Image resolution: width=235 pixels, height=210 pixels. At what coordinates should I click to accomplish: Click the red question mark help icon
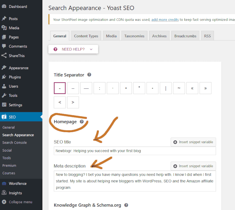[56, 49]
